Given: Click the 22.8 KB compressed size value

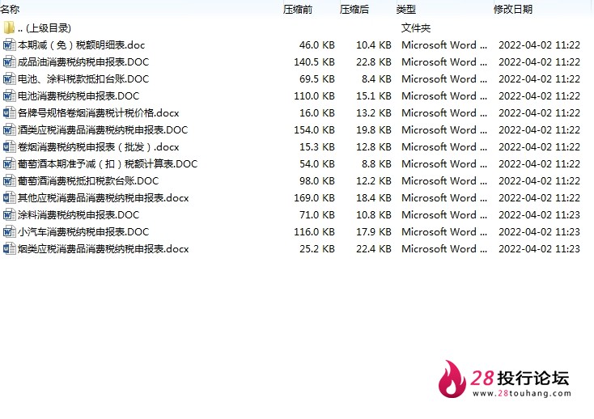Looking at the screenshot, I should pyautogui.click(x=374, y=62).
